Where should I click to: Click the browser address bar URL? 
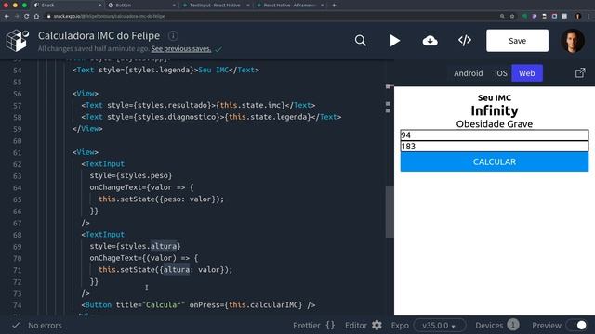coord(109,17)
